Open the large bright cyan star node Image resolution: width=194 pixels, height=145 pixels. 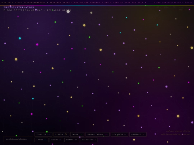[20, 38]
